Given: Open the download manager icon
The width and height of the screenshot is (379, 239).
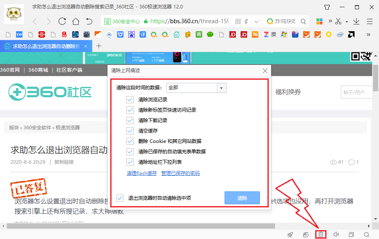Looking at the screenshot, I should 356,21.
